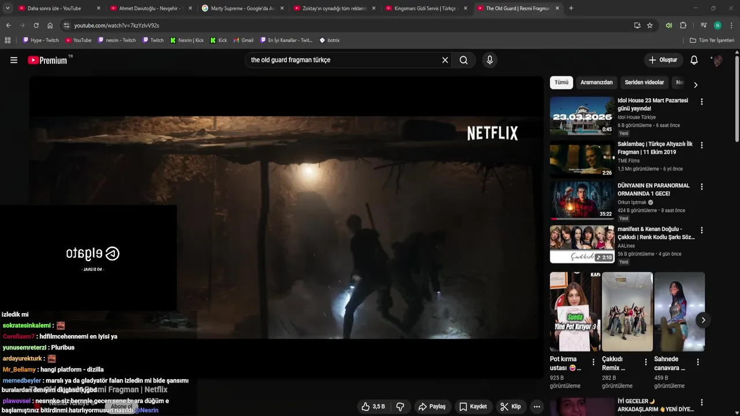Click the Paylaş share button
740x416 pixels.
pos(432,407)
